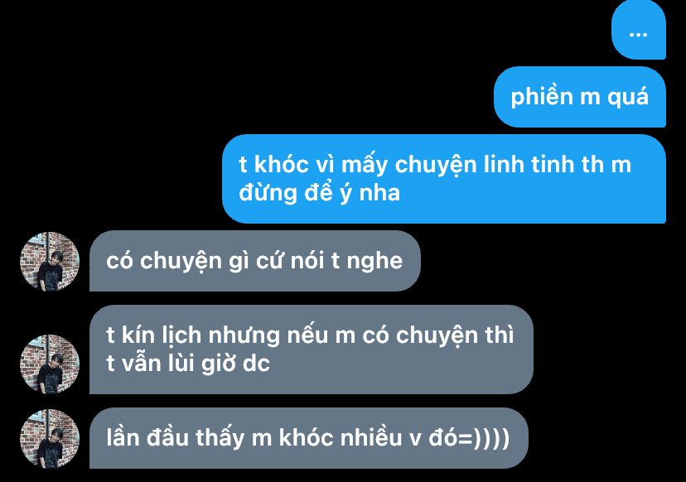The width and height of the screenshot is (686, 482).
Task: Click the words 'kín lịch' in the gray message
Action: click(162, 336)
